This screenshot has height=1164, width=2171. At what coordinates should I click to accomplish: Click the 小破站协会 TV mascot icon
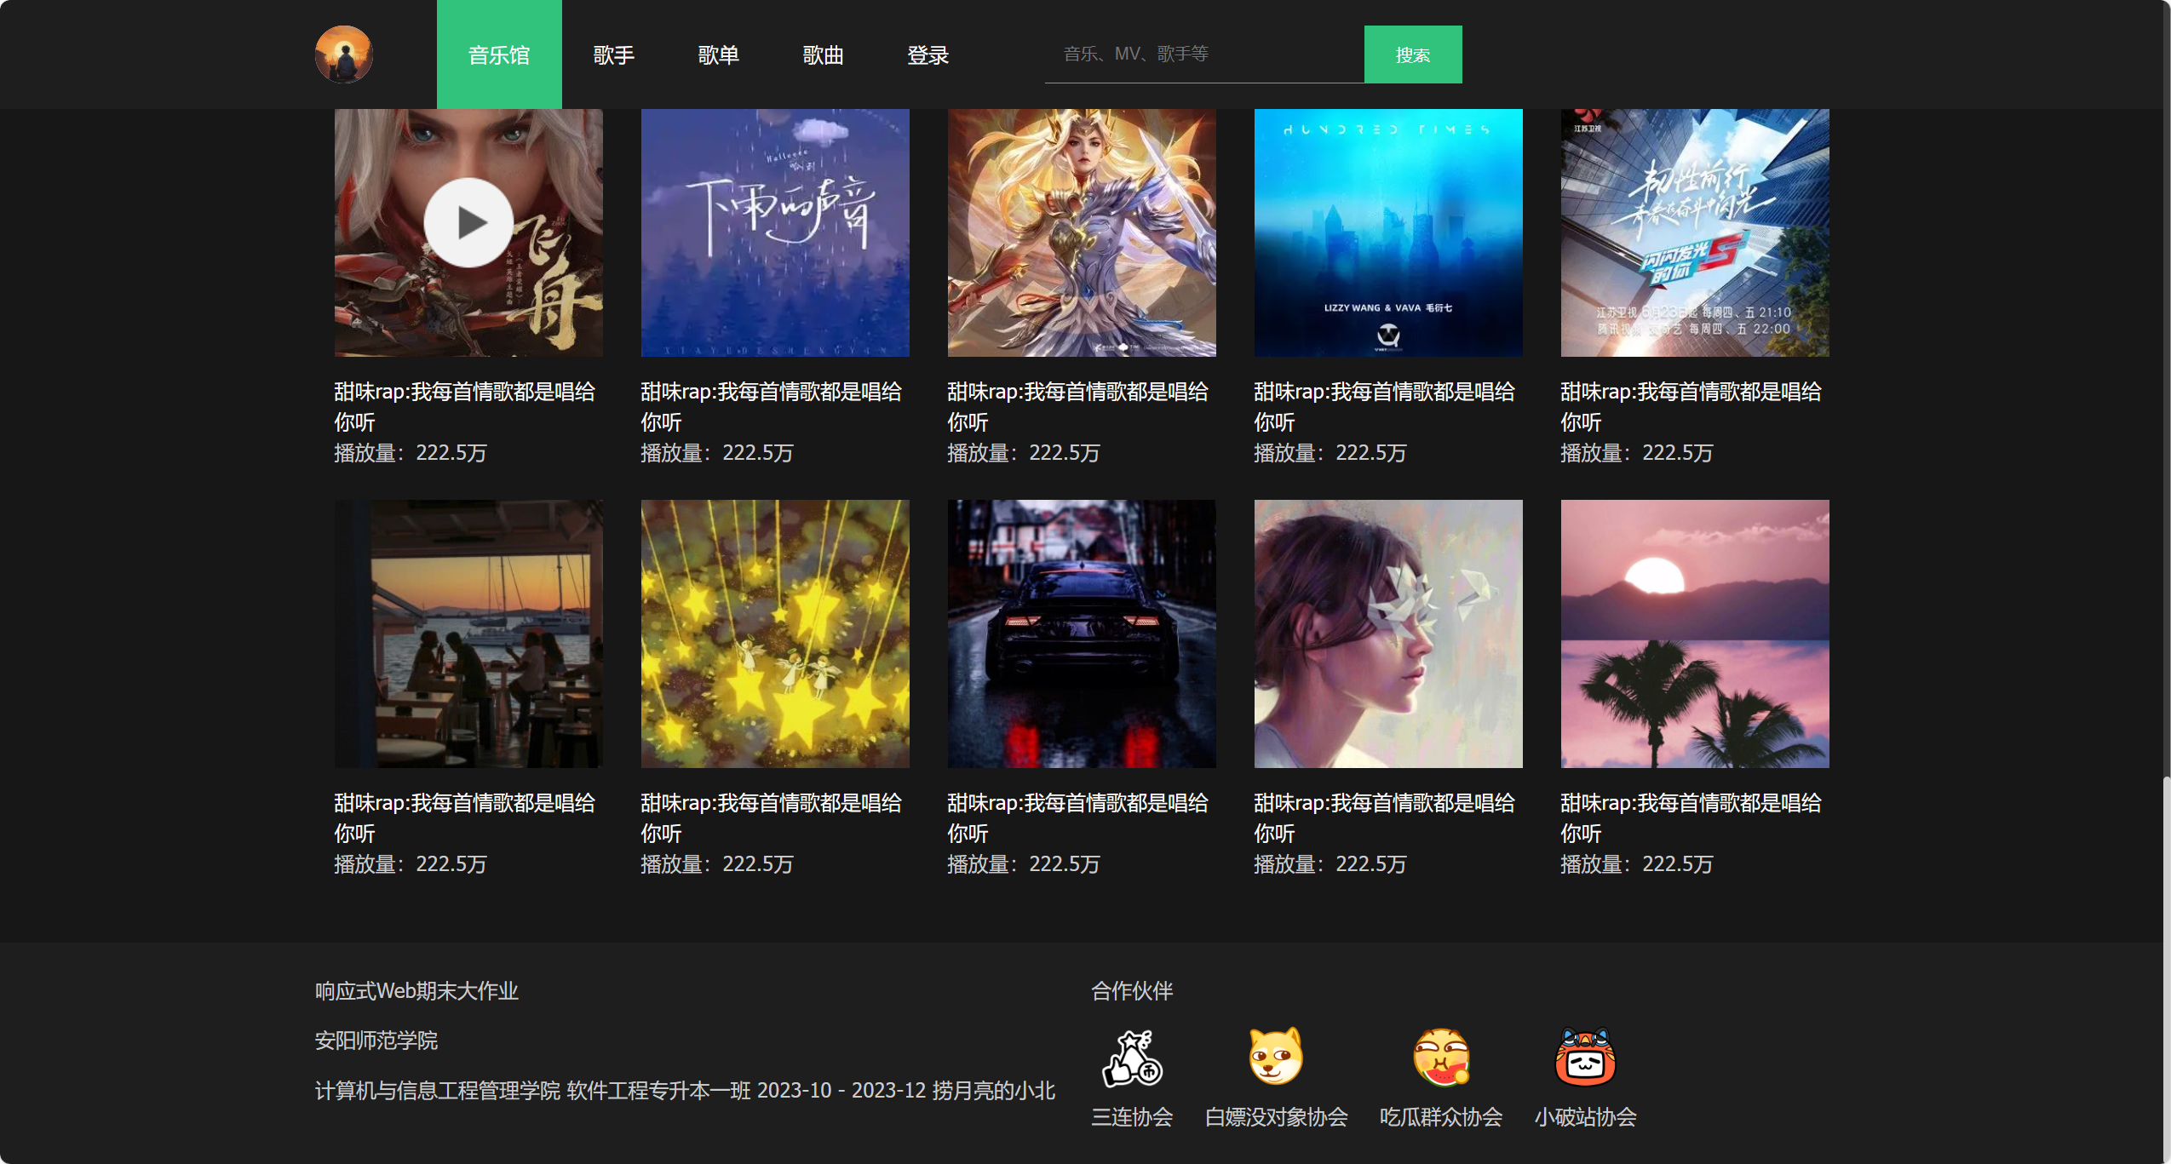click(1584, 1056)
